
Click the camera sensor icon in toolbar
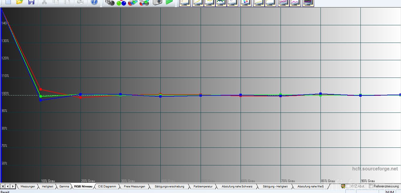point(157,2)
